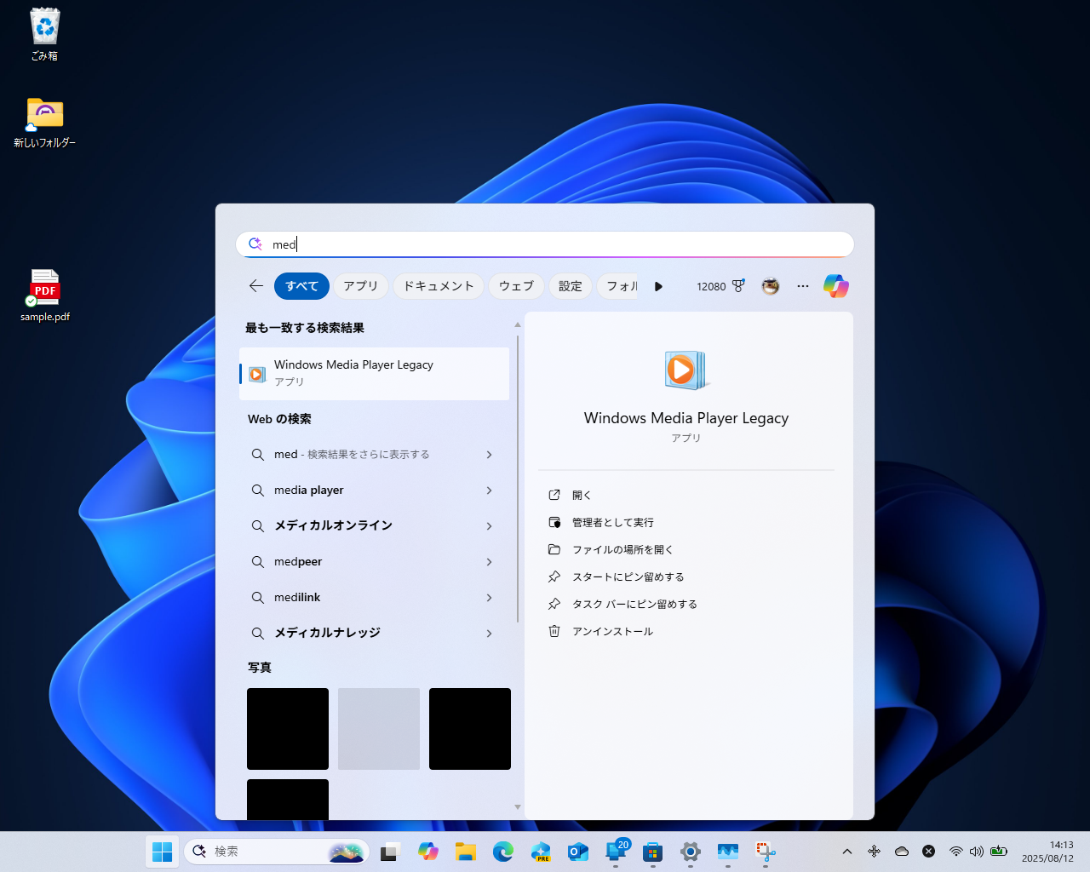Open Copilot from the taskbar
Viewport: 1090px width, 872px height.
[428, 851]
